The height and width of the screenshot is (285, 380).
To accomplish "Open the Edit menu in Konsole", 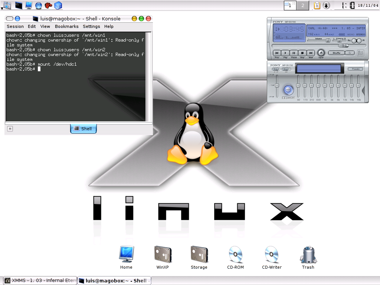I will (32, 26).
